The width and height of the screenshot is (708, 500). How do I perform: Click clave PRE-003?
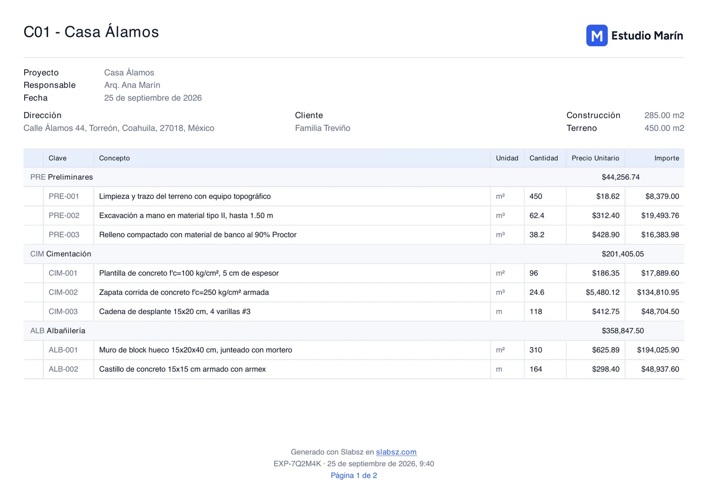pyautogui.click(x=64, y=235)
